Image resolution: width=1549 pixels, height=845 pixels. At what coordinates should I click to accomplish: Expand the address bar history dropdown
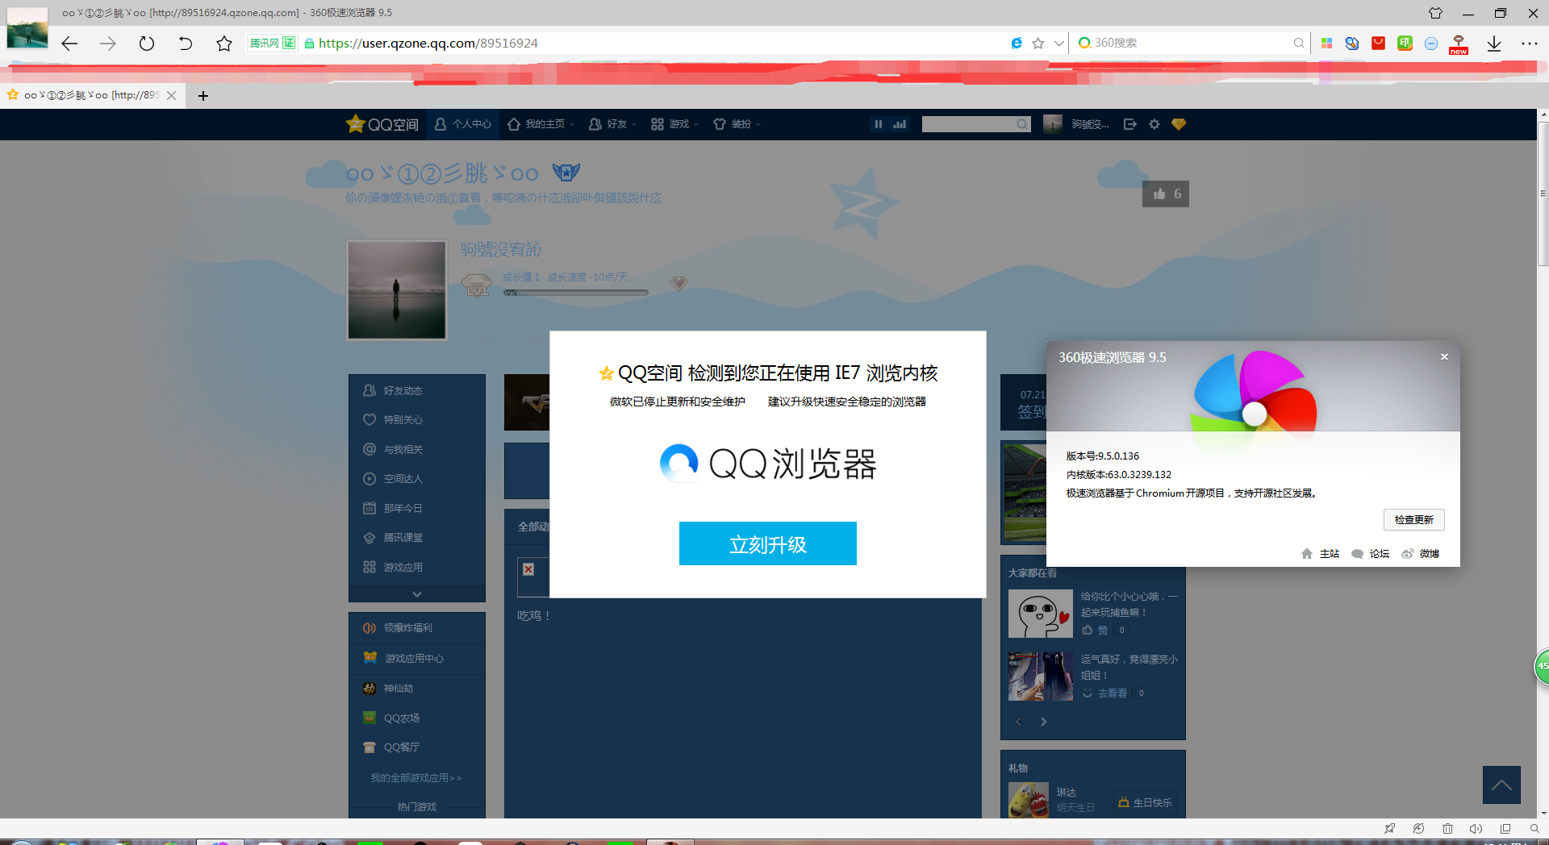point(1058,44)
